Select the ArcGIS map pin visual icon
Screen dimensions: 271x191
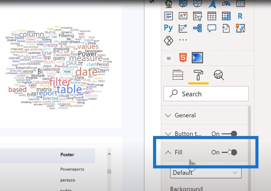240,28
